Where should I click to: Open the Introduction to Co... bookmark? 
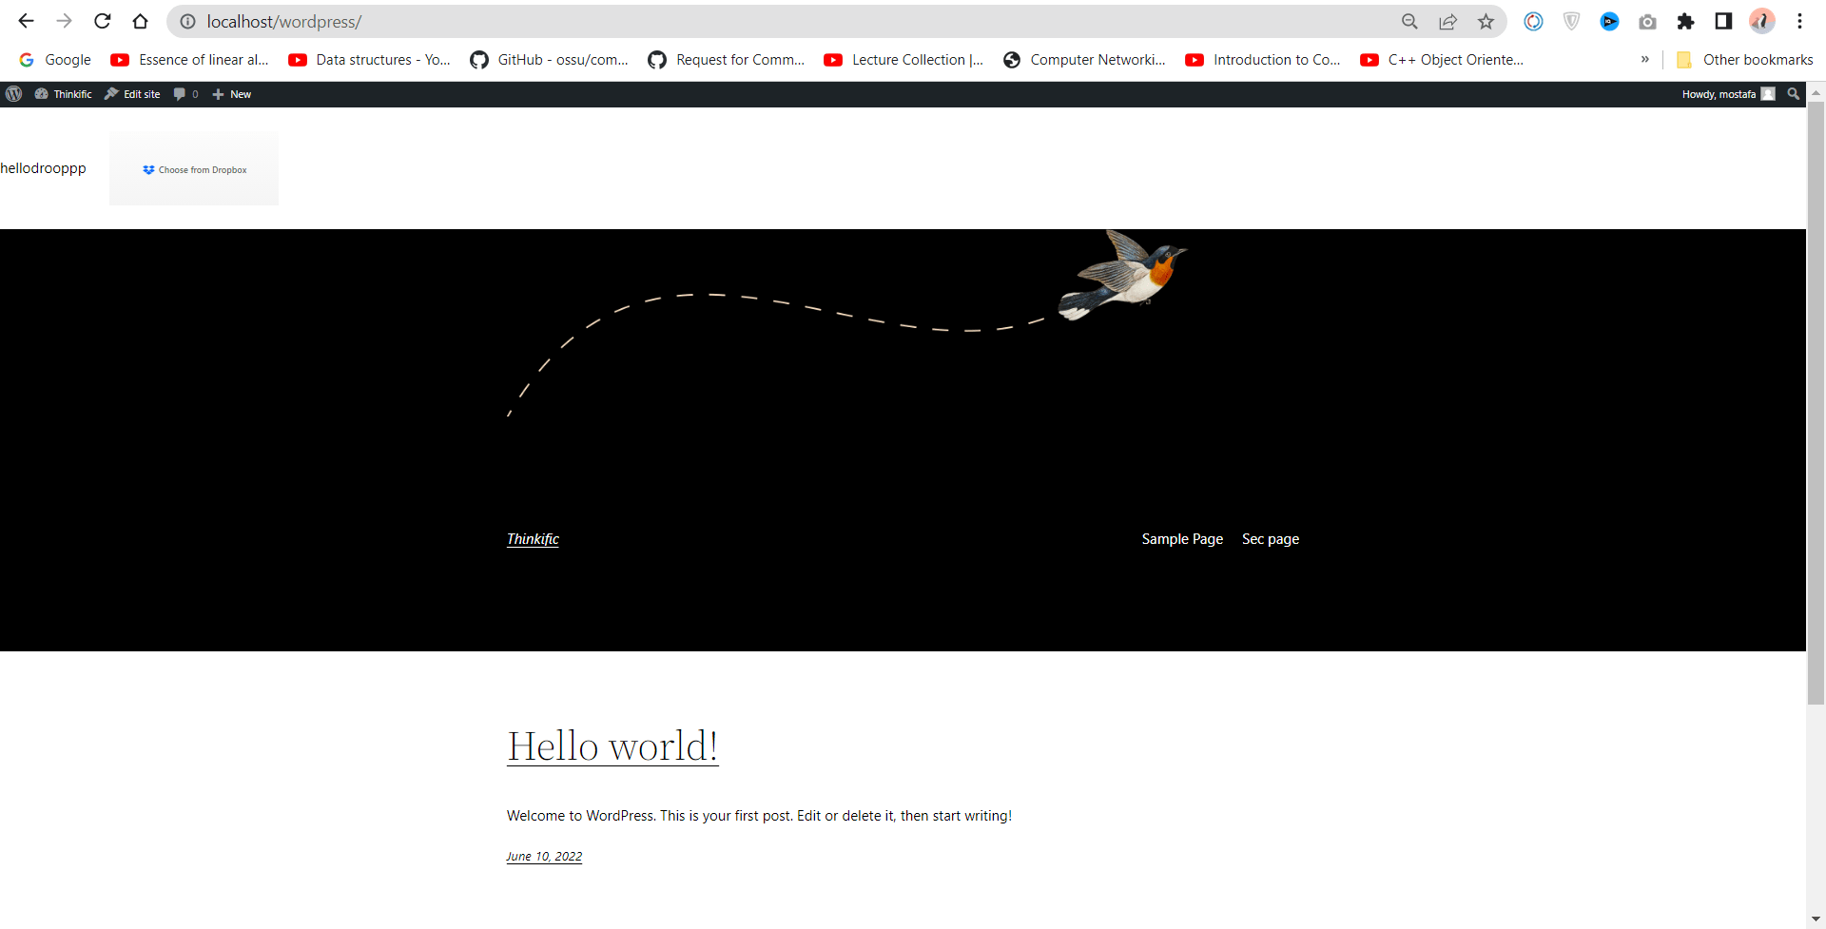(1263, 60)
